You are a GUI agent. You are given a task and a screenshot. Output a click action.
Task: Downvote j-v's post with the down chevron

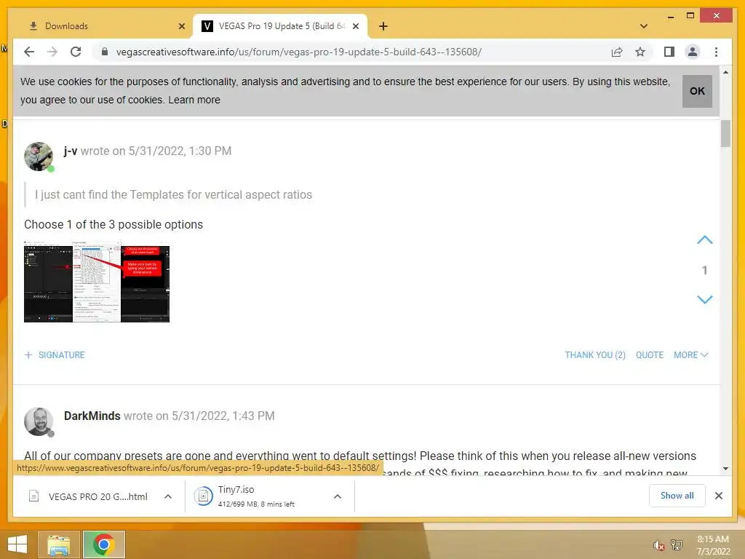click(704, 299)
